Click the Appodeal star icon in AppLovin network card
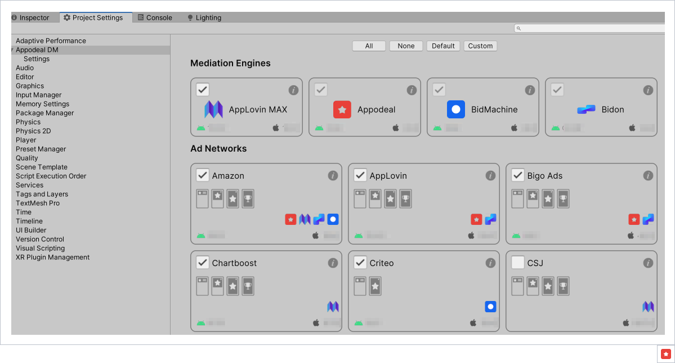The image size is (675, 363). click(476, 219)
